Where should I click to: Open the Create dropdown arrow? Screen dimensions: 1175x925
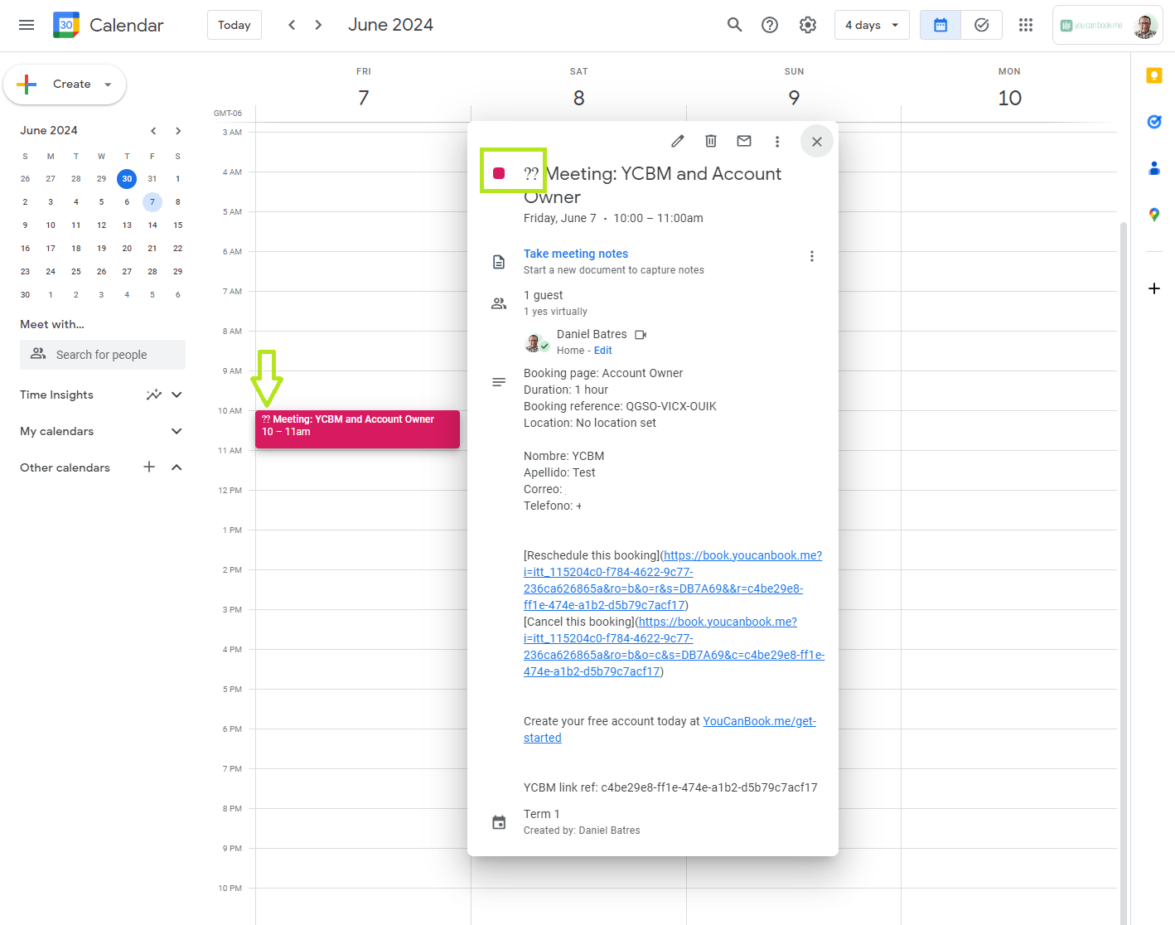coord(108,85)
